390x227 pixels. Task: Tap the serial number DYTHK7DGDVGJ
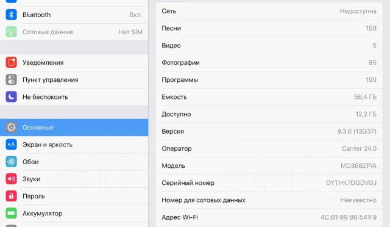(x=351, y=183)
